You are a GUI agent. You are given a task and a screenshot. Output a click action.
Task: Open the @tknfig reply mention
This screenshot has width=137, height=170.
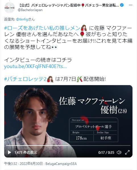tap(22, 19)
